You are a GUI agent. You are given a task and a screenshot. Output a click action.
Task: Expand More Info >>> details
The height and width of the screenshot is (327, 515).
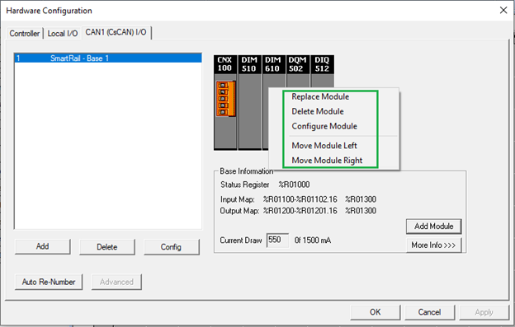[x=433, y=245]
